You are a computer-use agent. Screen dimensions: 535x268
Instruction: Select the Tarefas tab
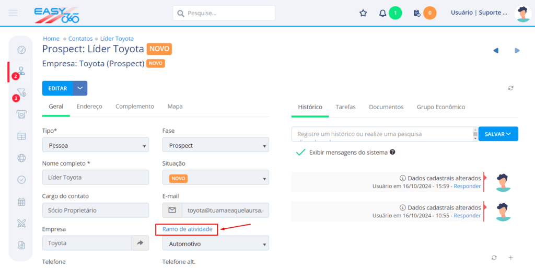pos(346,107)
